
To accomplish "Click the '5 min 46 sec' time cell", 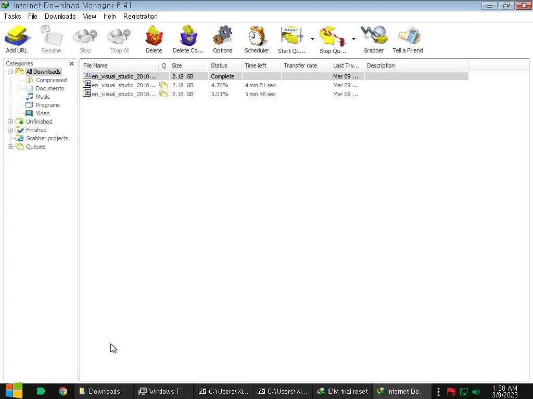I will [x=260, y=94].
